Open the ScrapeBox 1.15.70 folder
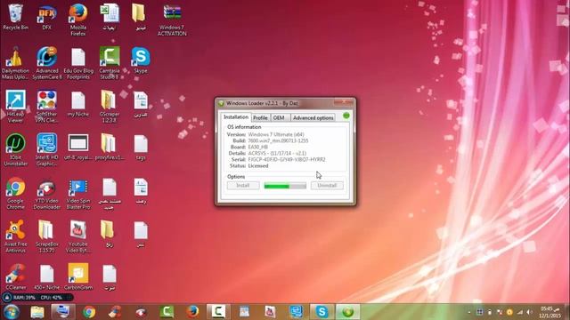 pos(46,236)
